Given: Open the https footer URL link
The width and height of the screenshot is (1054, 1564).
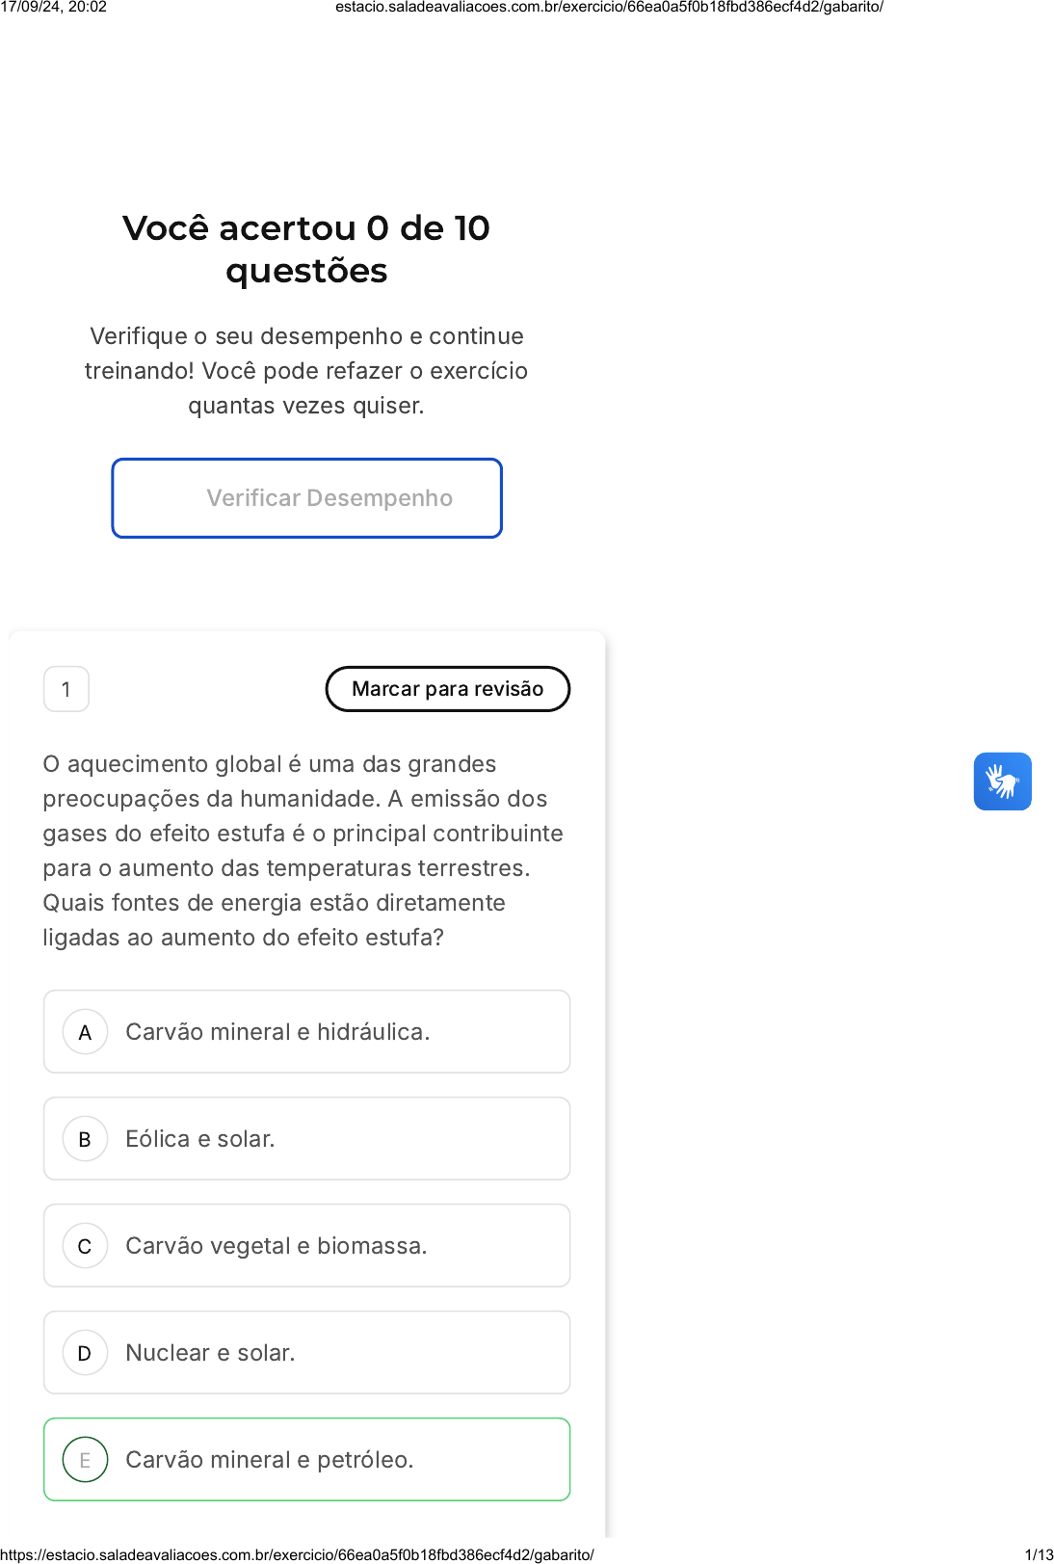Looking at the screenshot, I should coord(297,1554).
